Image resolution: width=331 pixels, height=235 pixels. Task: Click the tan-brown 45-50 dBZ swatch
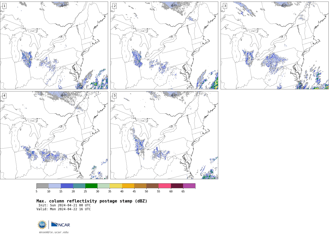[140, 186]
